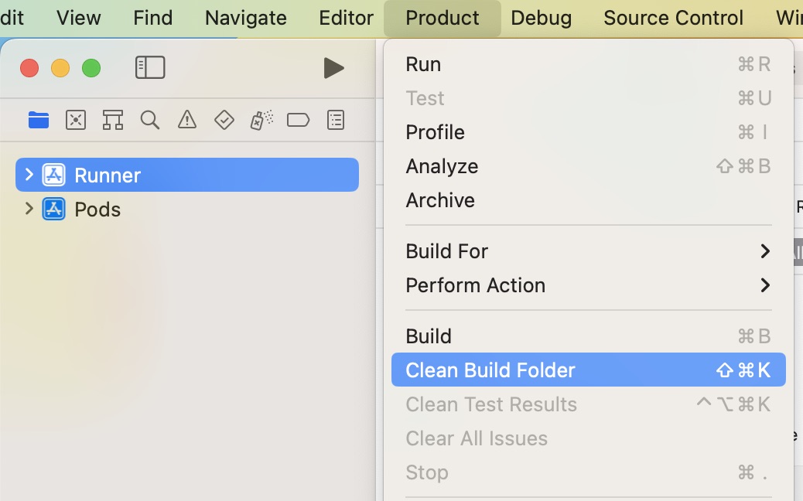
Task: Show the Issue navigator warning icon
Action: (186, 120)
